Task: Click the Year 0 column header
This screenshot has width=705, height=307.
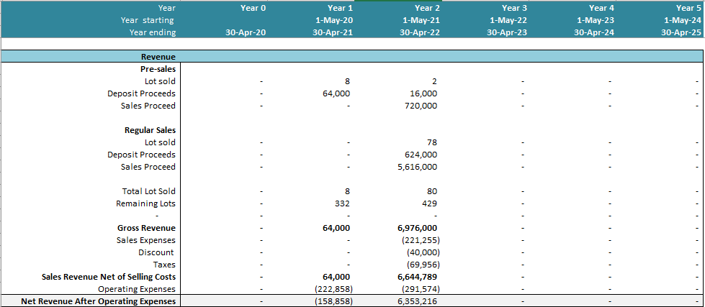Action: click(253, 8)
